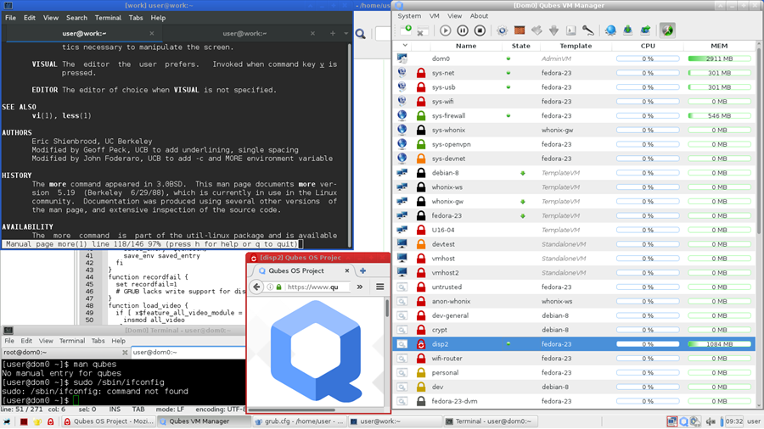Click the Create new VM toolbar icon
This screenshot has height=429, width=764.
click(x=406, y=31)
